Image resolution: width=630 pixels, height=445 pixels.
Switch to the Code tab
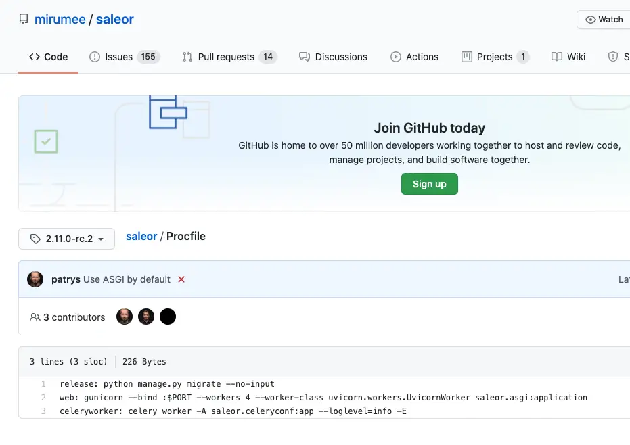(x=48, y=57)
